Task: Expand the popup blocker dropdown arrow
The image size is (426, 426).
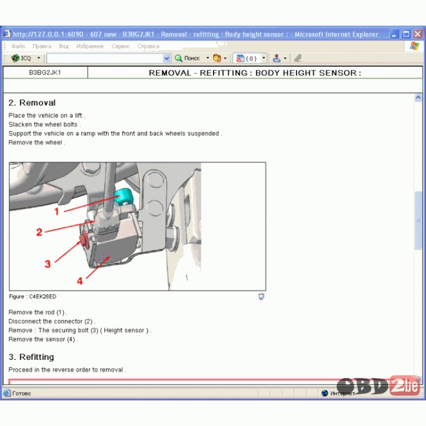Action: pos(264,58)
